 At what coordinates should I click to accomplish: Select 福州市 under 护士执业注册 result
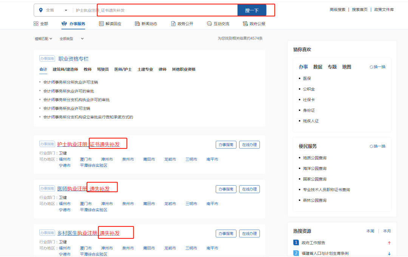65,159
